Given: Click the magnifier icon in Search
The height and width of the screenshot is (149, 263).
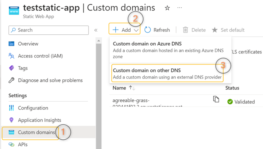Looking at the screenshot, I should (x=13, y=30).
